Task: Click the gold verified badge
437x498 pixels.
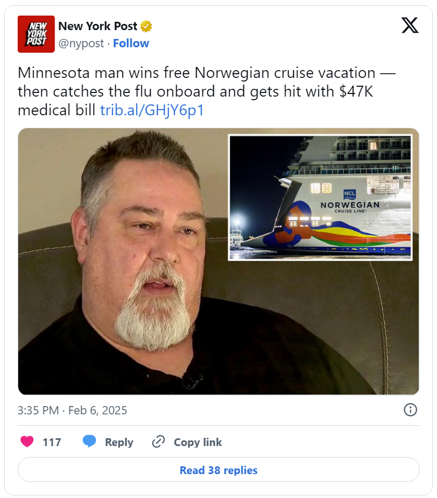Action: pyautogui.click(x=146, y=26)
